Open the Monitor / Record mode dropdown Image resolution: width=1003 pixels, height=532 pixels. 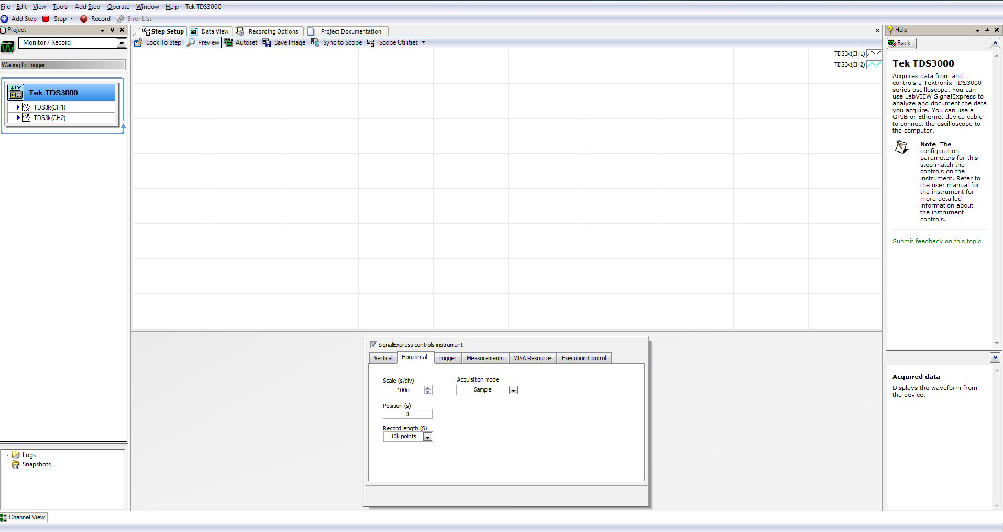pos(122,43)
